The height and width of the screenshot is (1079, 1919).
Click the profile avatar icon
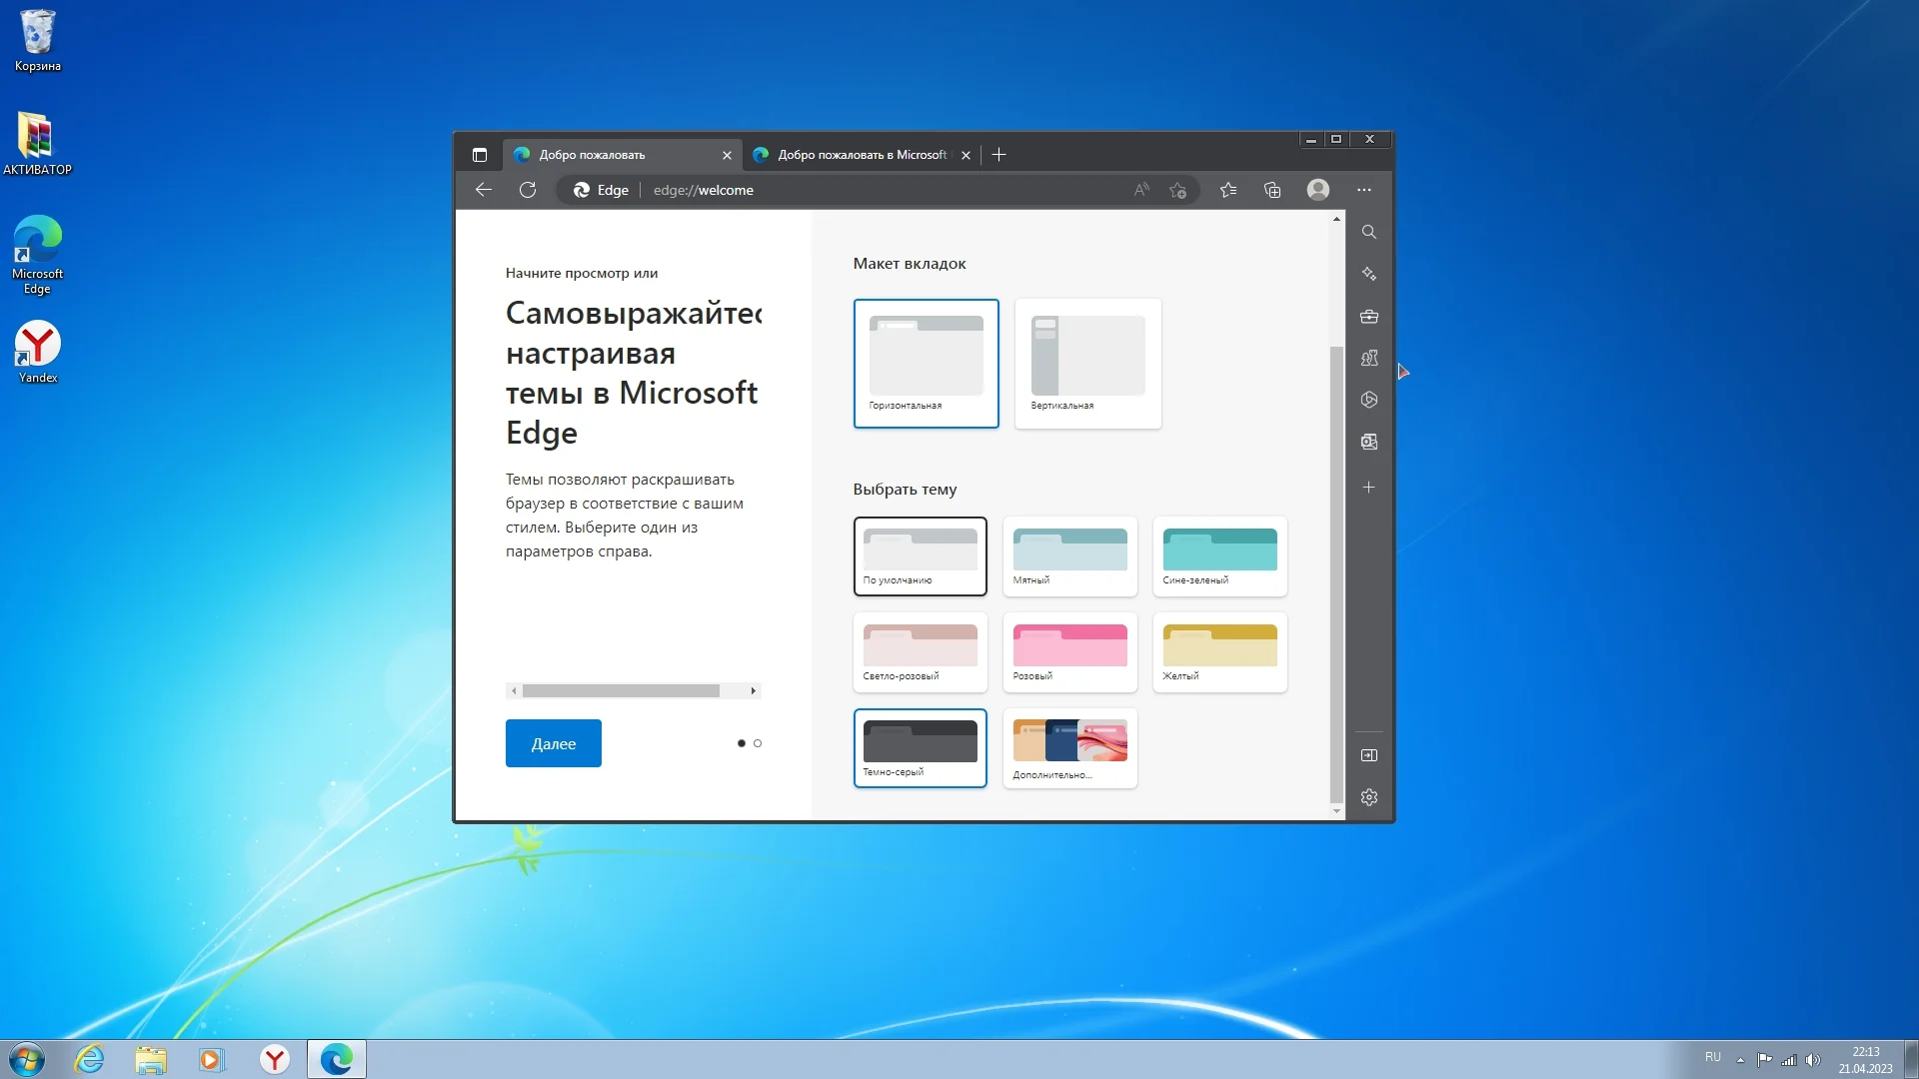(x=1318, y=190)
